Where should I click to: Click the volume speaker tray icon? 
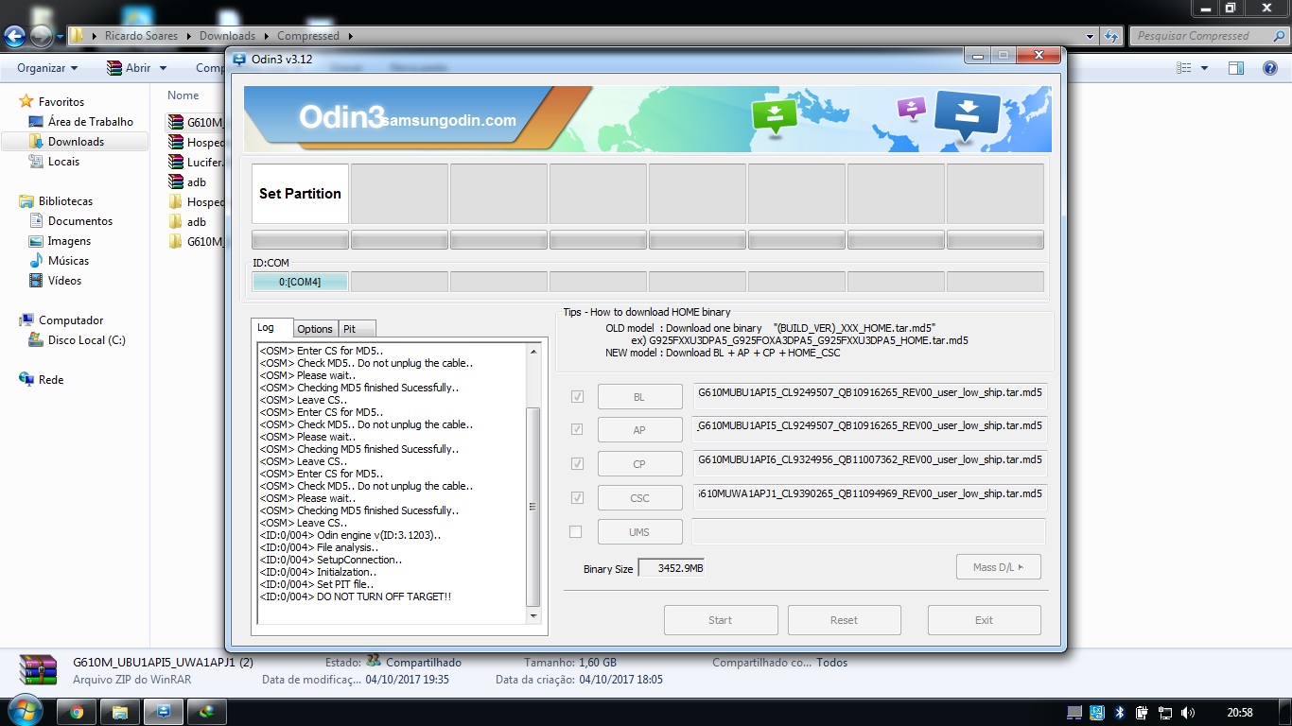tap(1188, 712)
